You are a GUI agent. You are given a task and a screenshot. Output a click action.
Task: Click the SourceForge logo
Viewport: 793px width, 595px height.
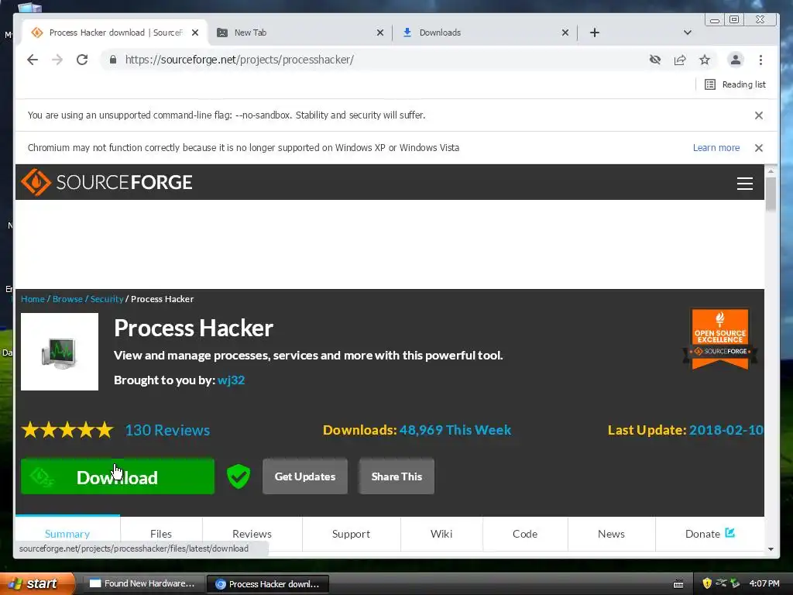(107, 182)
